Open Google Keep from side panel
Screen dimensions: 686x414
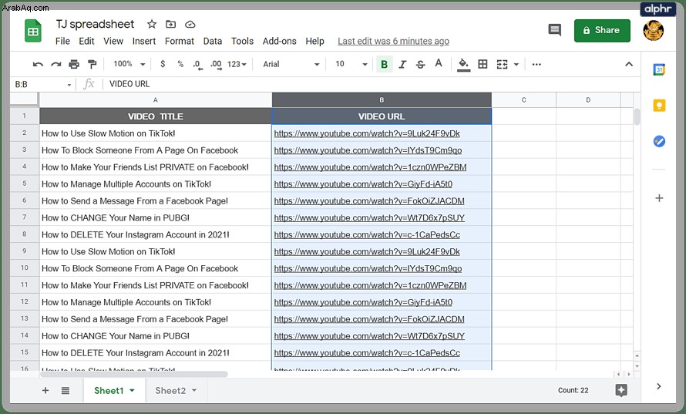659,106
